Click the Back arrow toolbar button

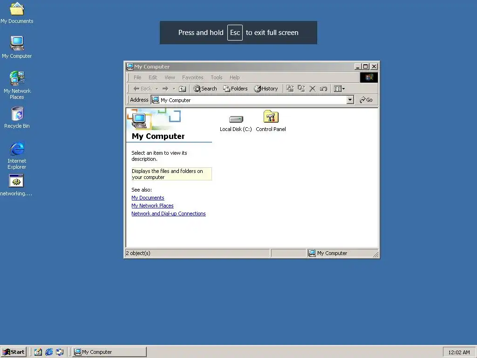click(x=142, y=89)
